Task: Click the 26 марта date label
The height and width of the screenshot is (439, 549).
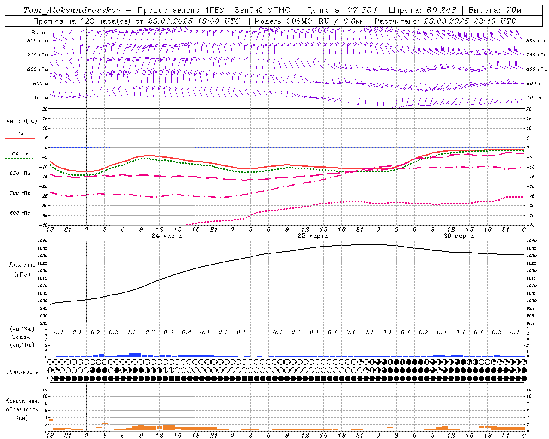Action: 459,236
